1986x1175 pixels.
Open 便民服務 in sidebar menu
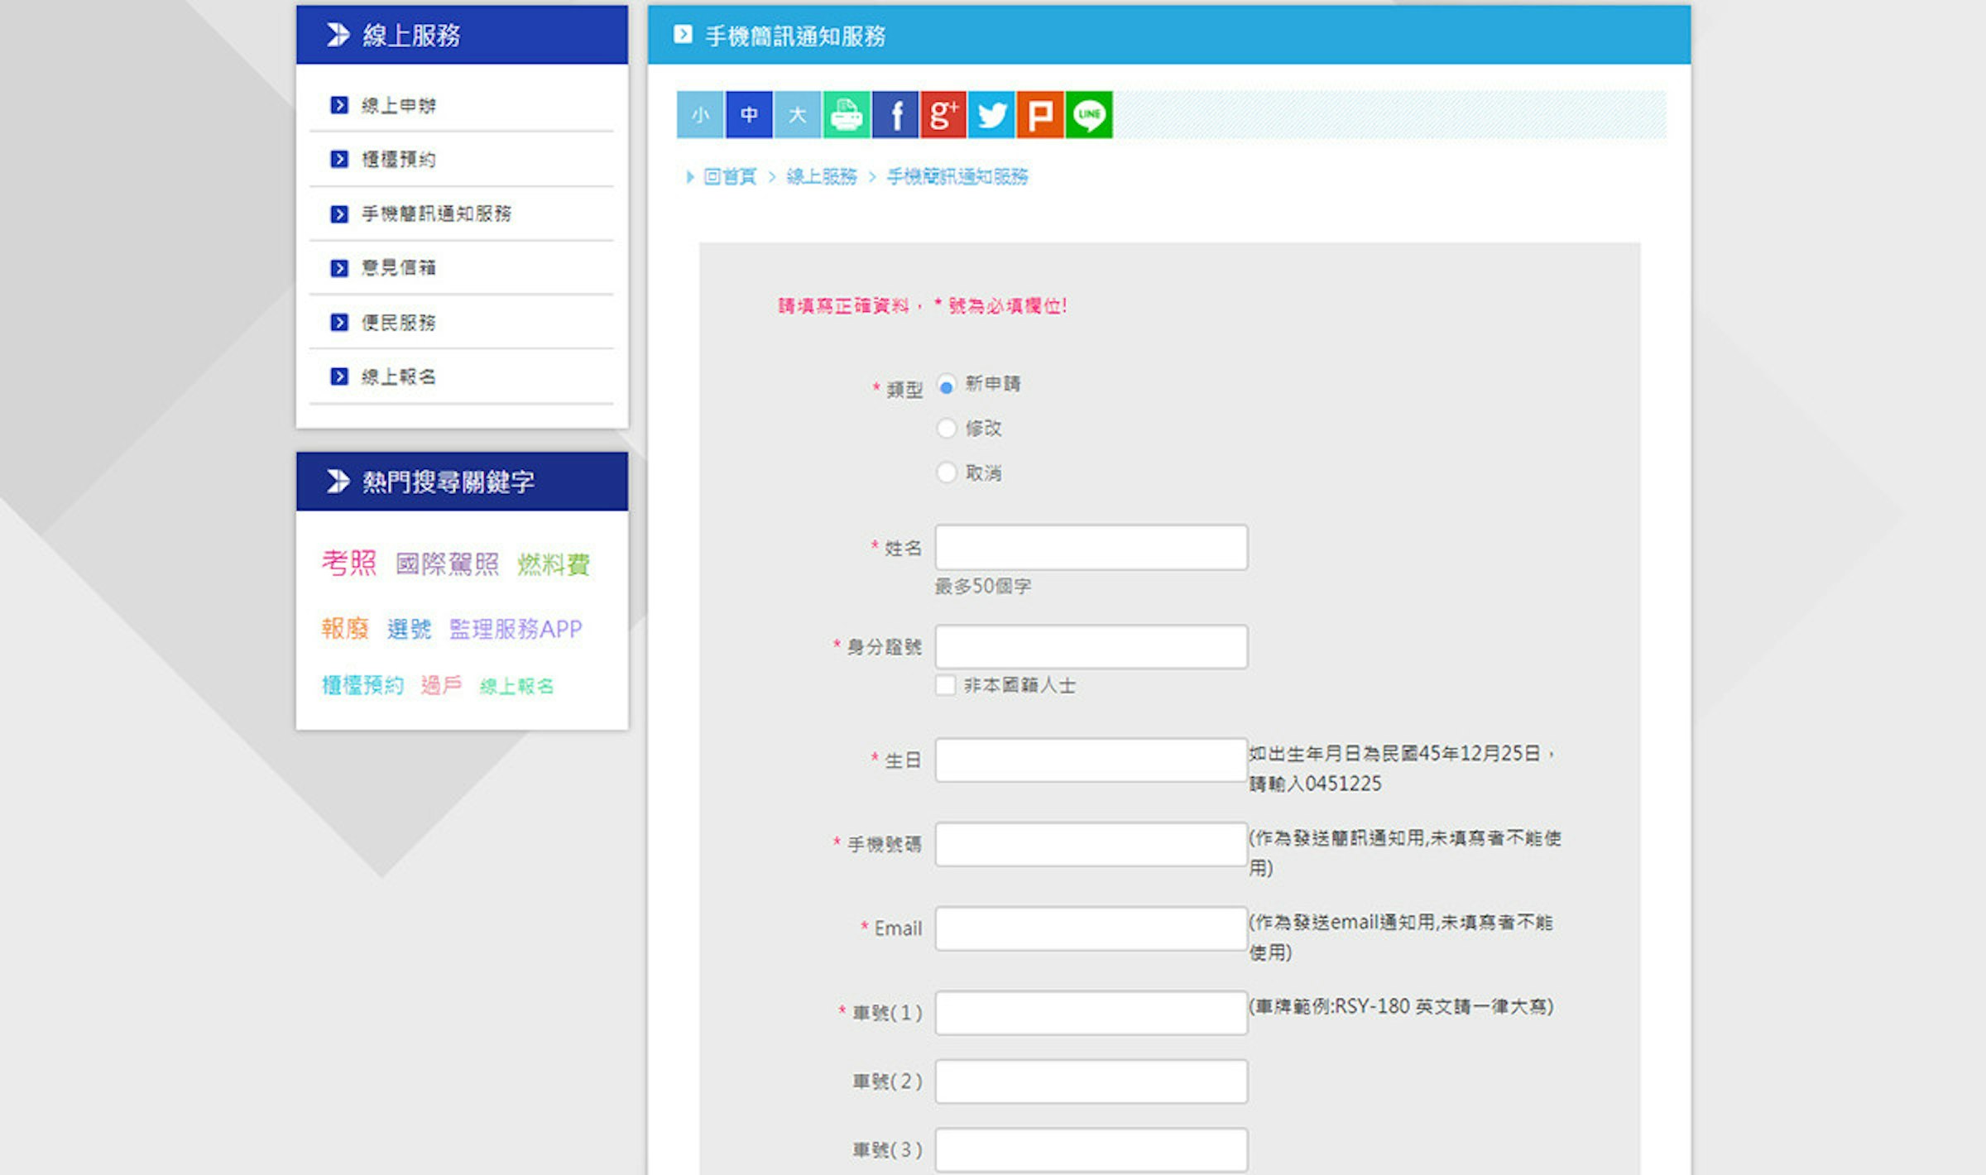click(x=399, y=322)
